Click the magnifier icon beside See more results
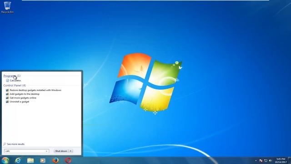Viewport: 291px width, 164px height. [5, 144]
